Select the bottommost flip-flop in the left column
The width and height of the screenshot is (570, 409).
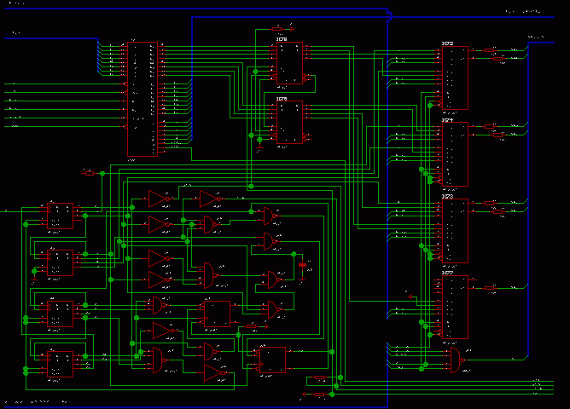pyautogui.click(x=60, y=363)
